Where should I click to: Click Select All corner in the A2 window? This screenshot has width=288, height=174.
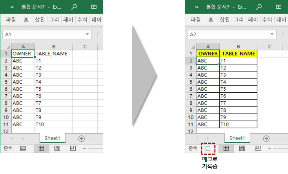pyautogui.click(x=193, y=46)
